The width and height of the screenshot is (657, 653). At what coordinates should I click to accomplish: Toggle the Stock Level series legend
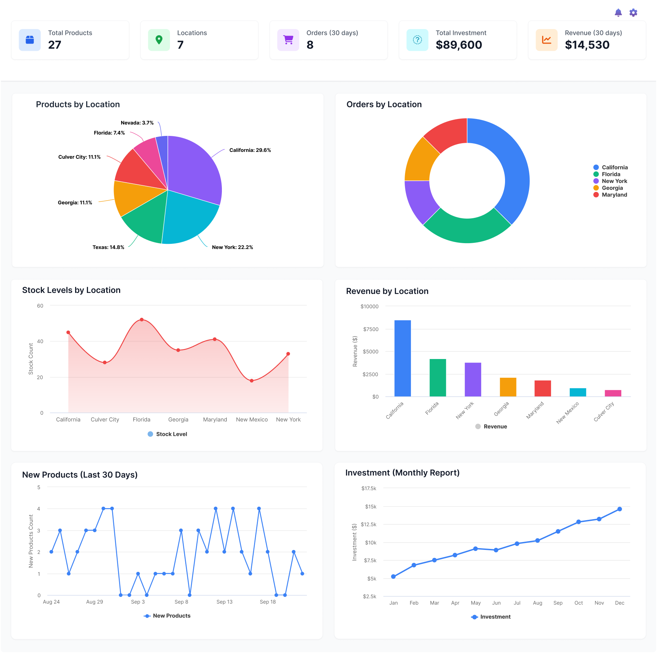167,434
